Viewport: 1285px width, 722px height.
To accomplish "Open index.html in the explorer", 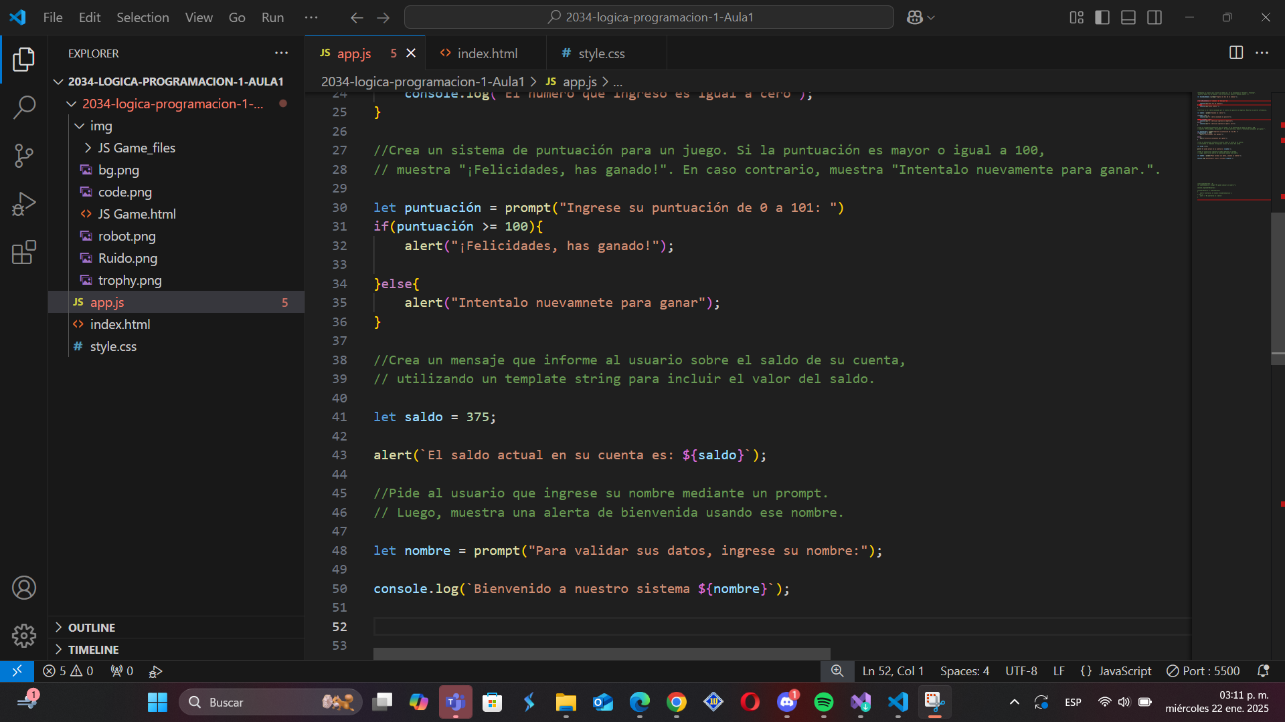I will 176,324.
